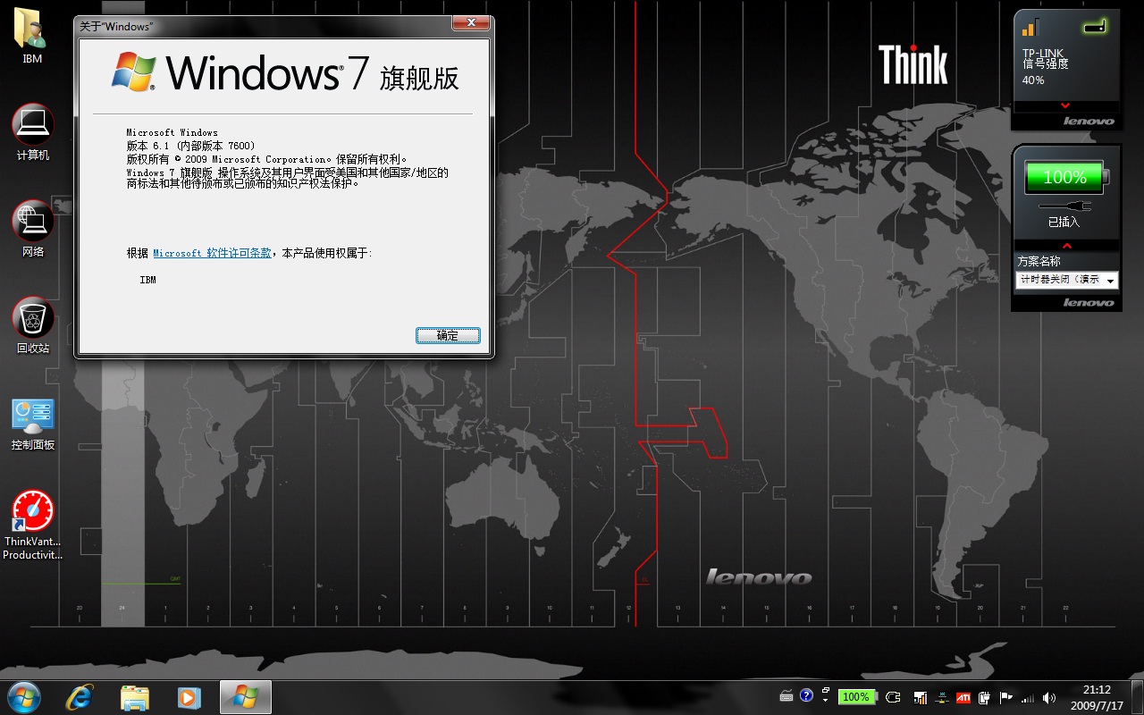Open the 方案名称 power plan dropdown
This screenshot has width=1144, height=715.
[x=1066, y=280]
